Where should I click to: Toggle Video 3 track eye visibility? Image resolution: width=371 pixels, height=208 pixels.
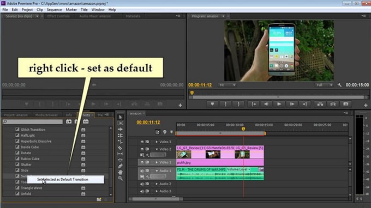click(x=142, y=142)
